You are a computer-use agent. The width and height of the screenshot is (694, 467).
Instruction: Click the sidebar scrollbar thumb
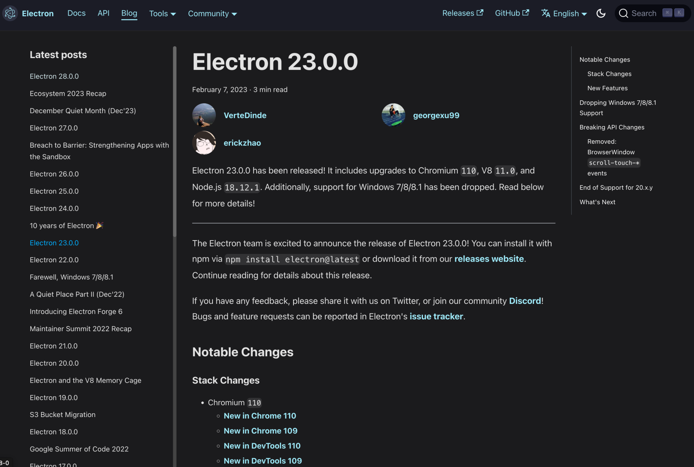[174, 141]
